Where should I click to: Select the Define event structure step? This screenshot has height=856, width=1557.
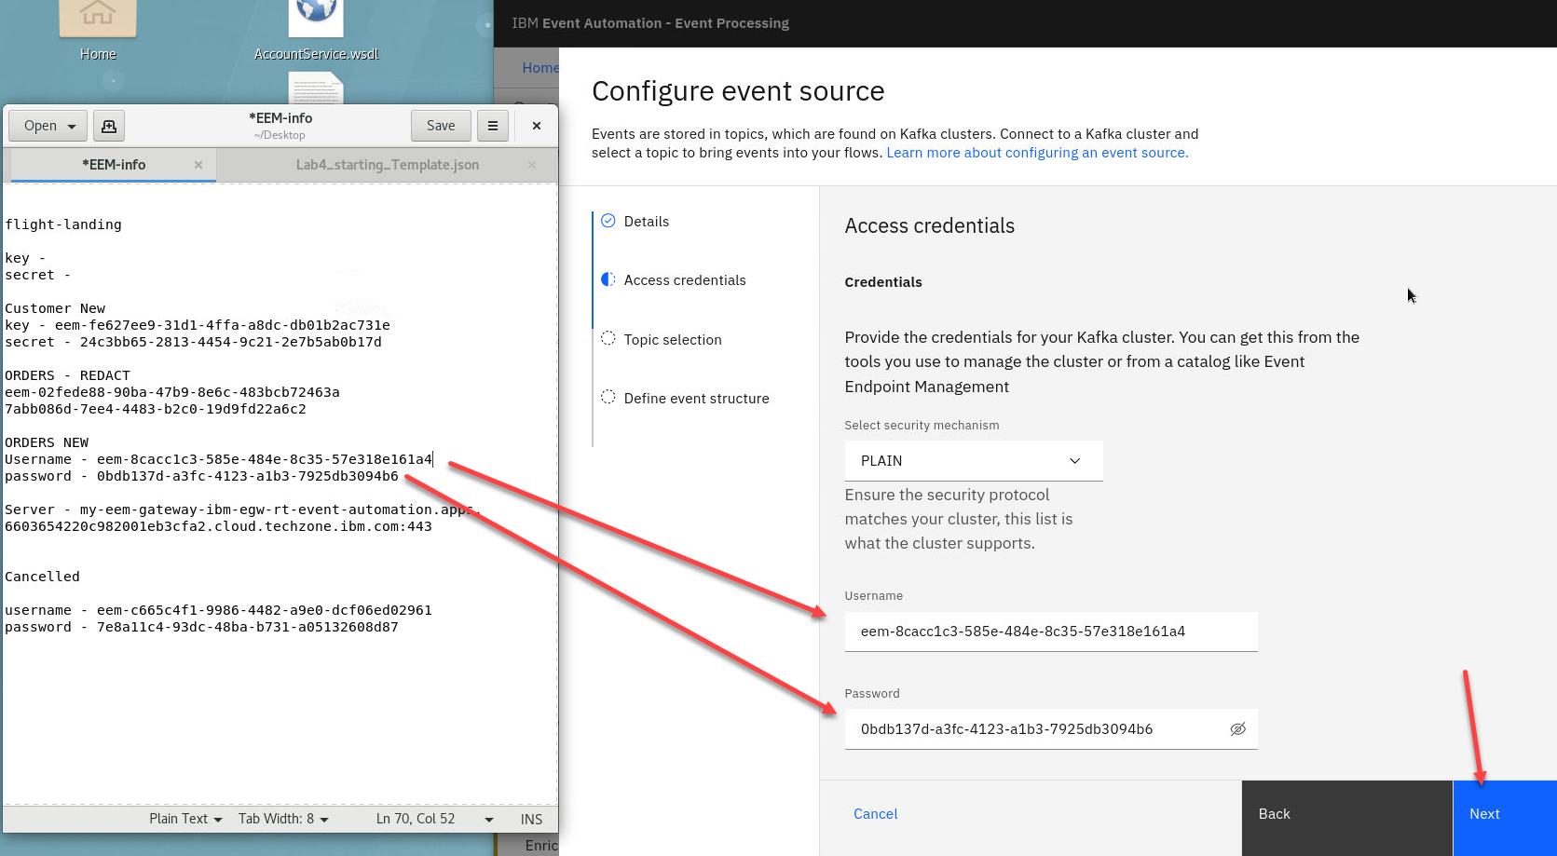click(x=696, y=399)
